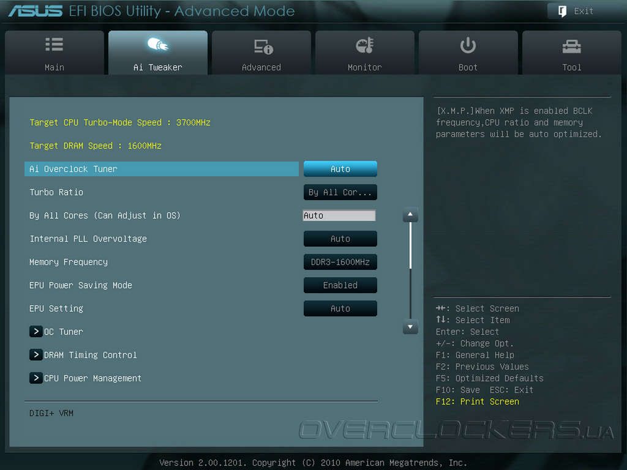
Task: Select Memory Frequency label
Action: click(69, 262)
